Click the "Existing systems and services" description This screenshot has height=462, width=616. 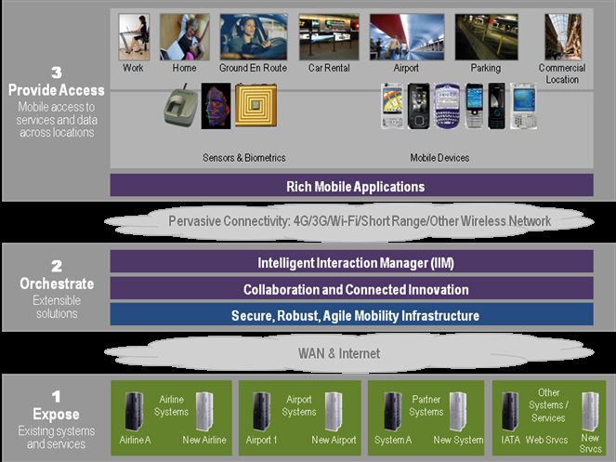click(56, 437)
